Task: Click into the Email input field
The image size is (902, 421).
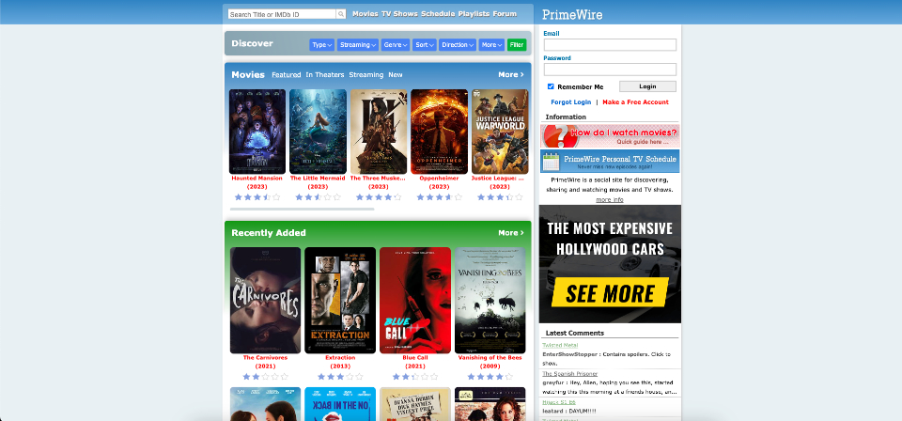Action: 610,45
